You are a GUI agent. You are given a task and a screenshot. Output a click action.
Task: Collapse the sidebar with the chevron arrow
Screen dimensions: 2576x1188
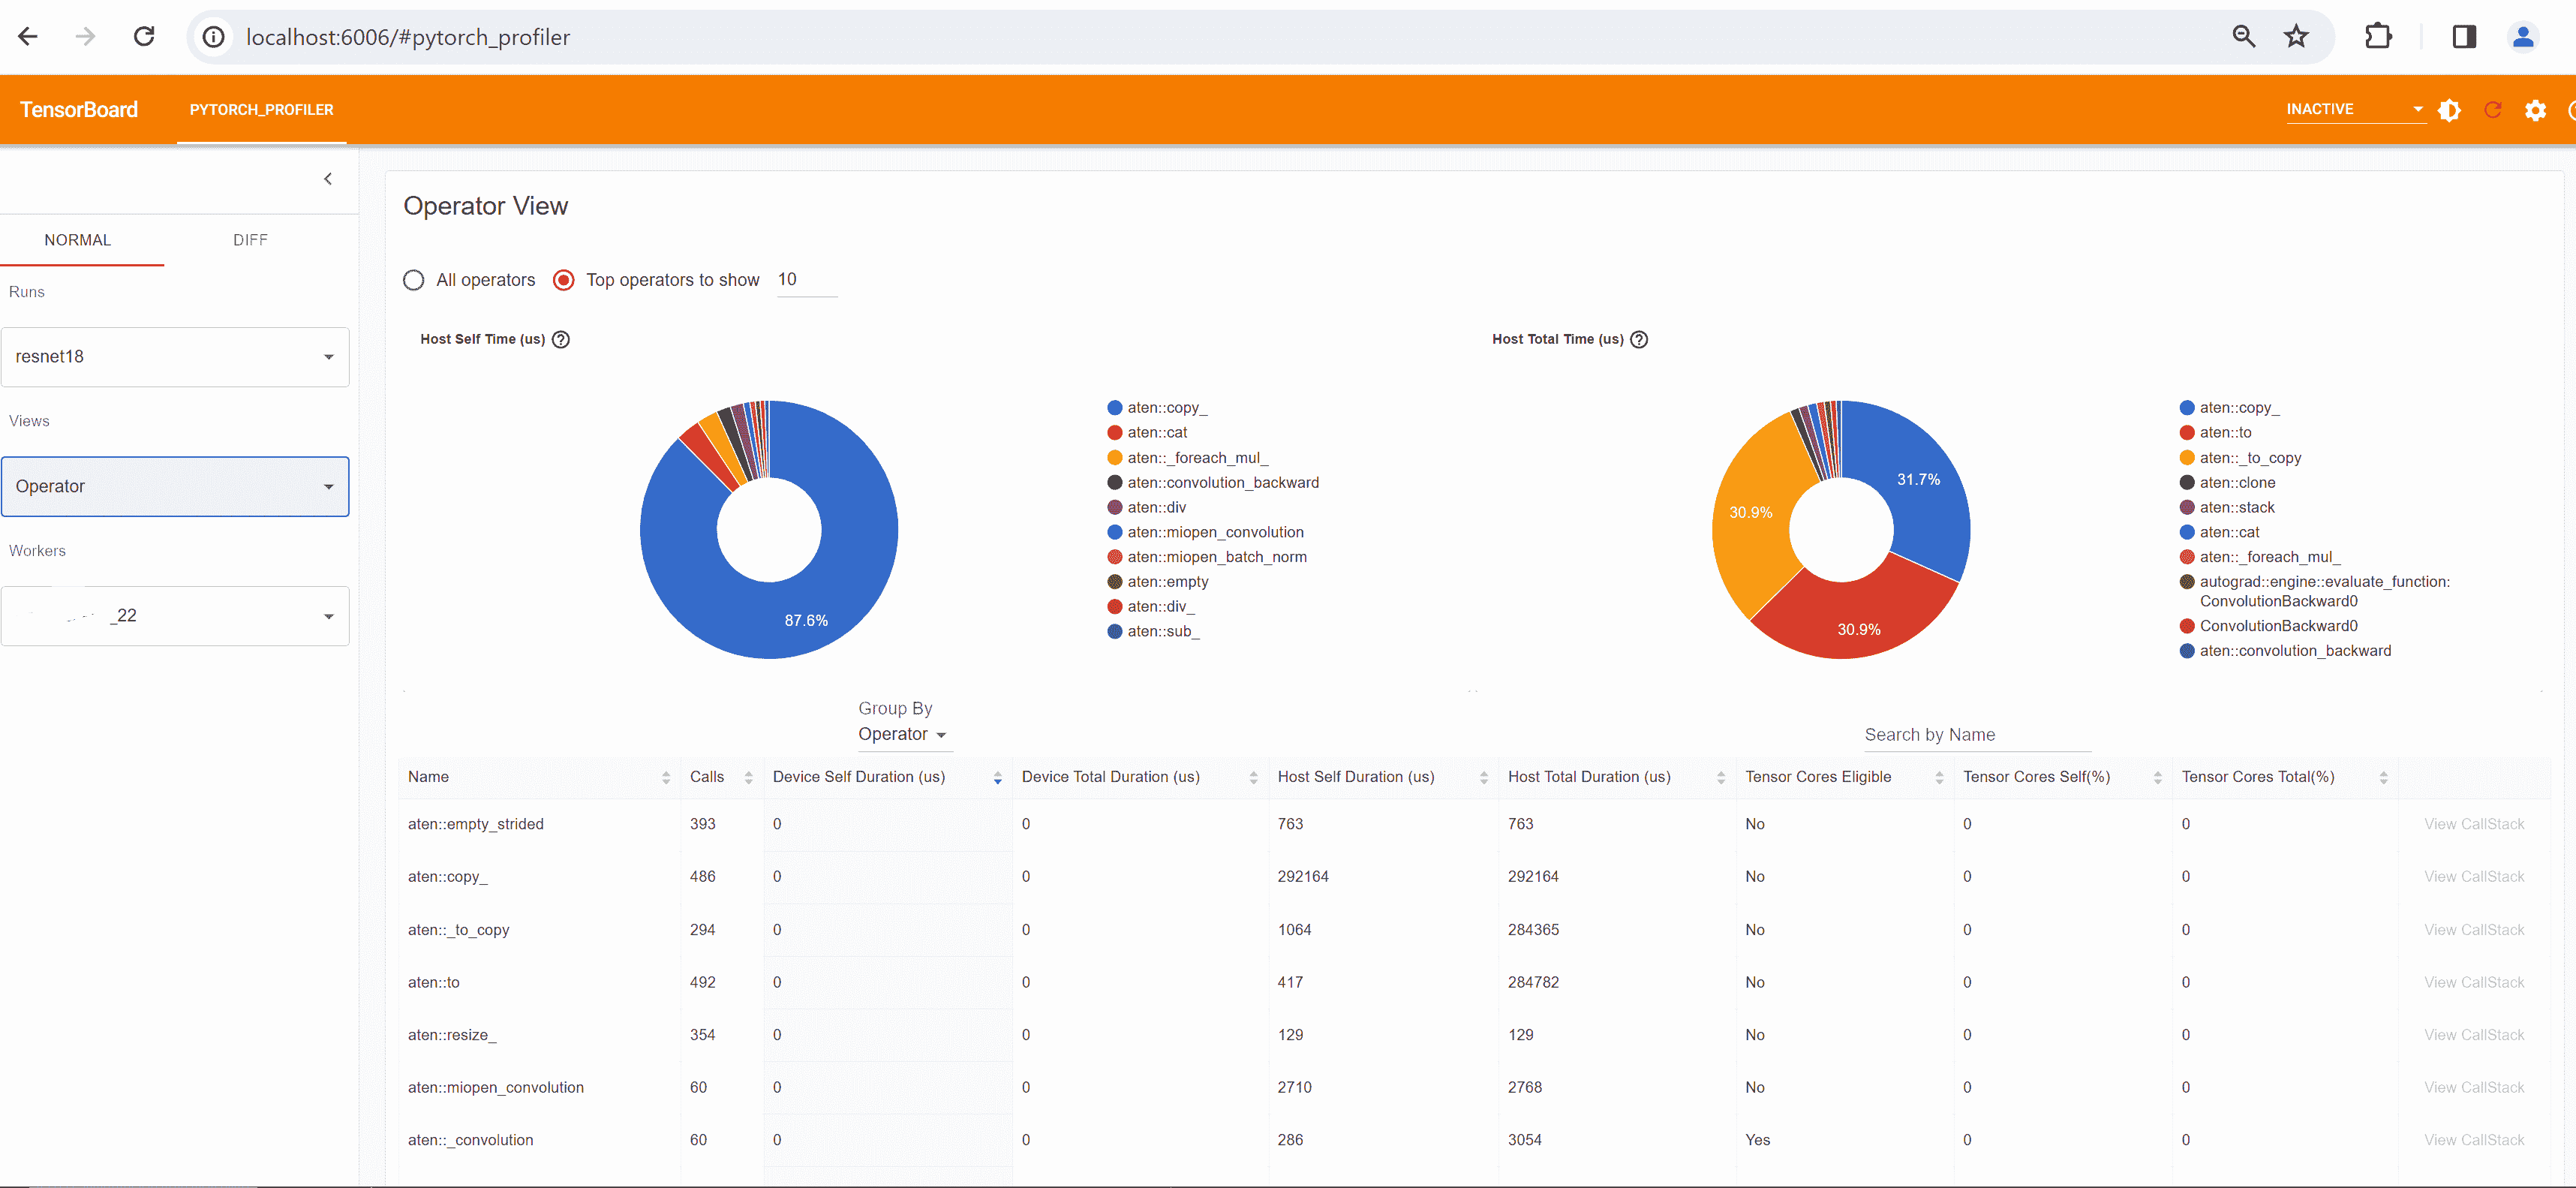[328, 179]
